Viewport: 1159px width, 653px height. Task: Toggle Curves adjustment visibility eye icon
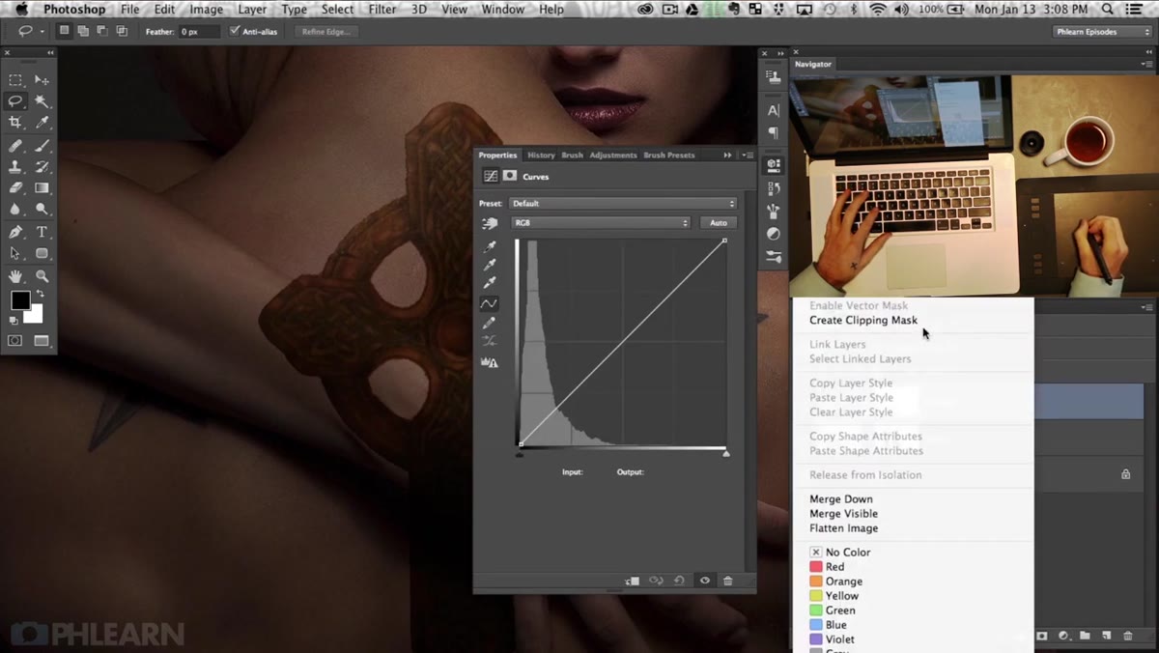pyautogui.click(x=704, y=581)
